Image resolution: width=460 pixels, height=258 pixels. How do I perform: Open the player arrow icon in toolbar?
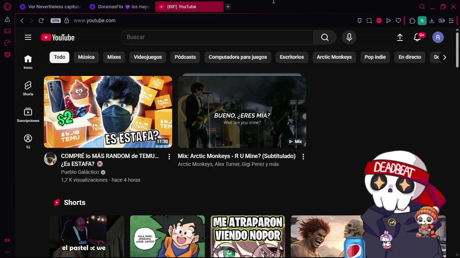coord(388,21)
